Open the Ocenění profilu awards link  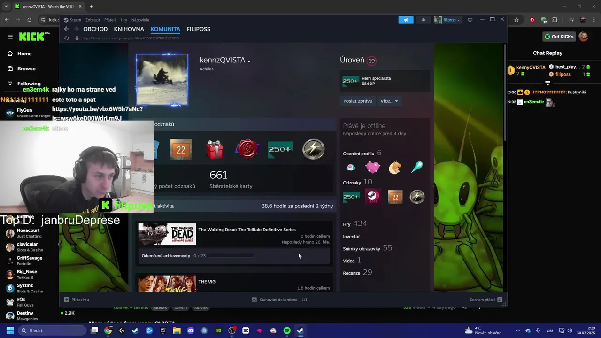(362, 153)
